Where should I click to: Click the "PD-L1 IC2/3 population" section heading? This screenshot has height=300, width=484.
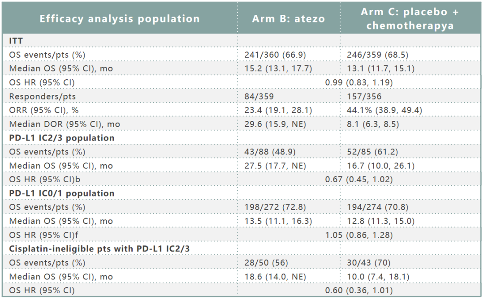click(x=62, y=138)
